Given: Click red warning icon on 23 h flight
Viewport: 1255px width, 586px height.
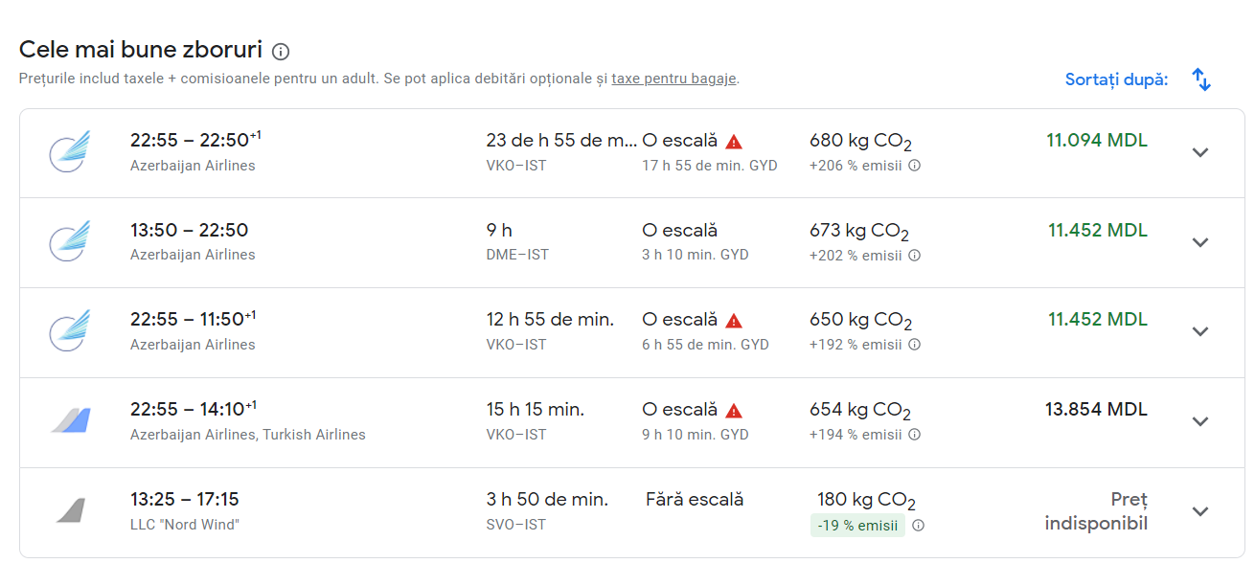Looking at the screenshot, I should 734,142.
